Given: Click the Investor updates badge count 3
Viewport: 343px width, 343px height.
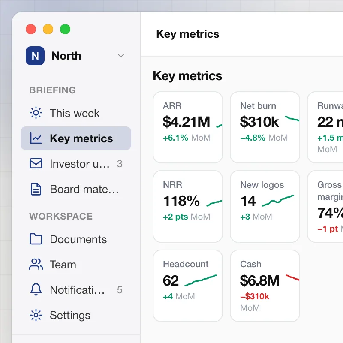Looking at the screenshot, I should 120,164.
